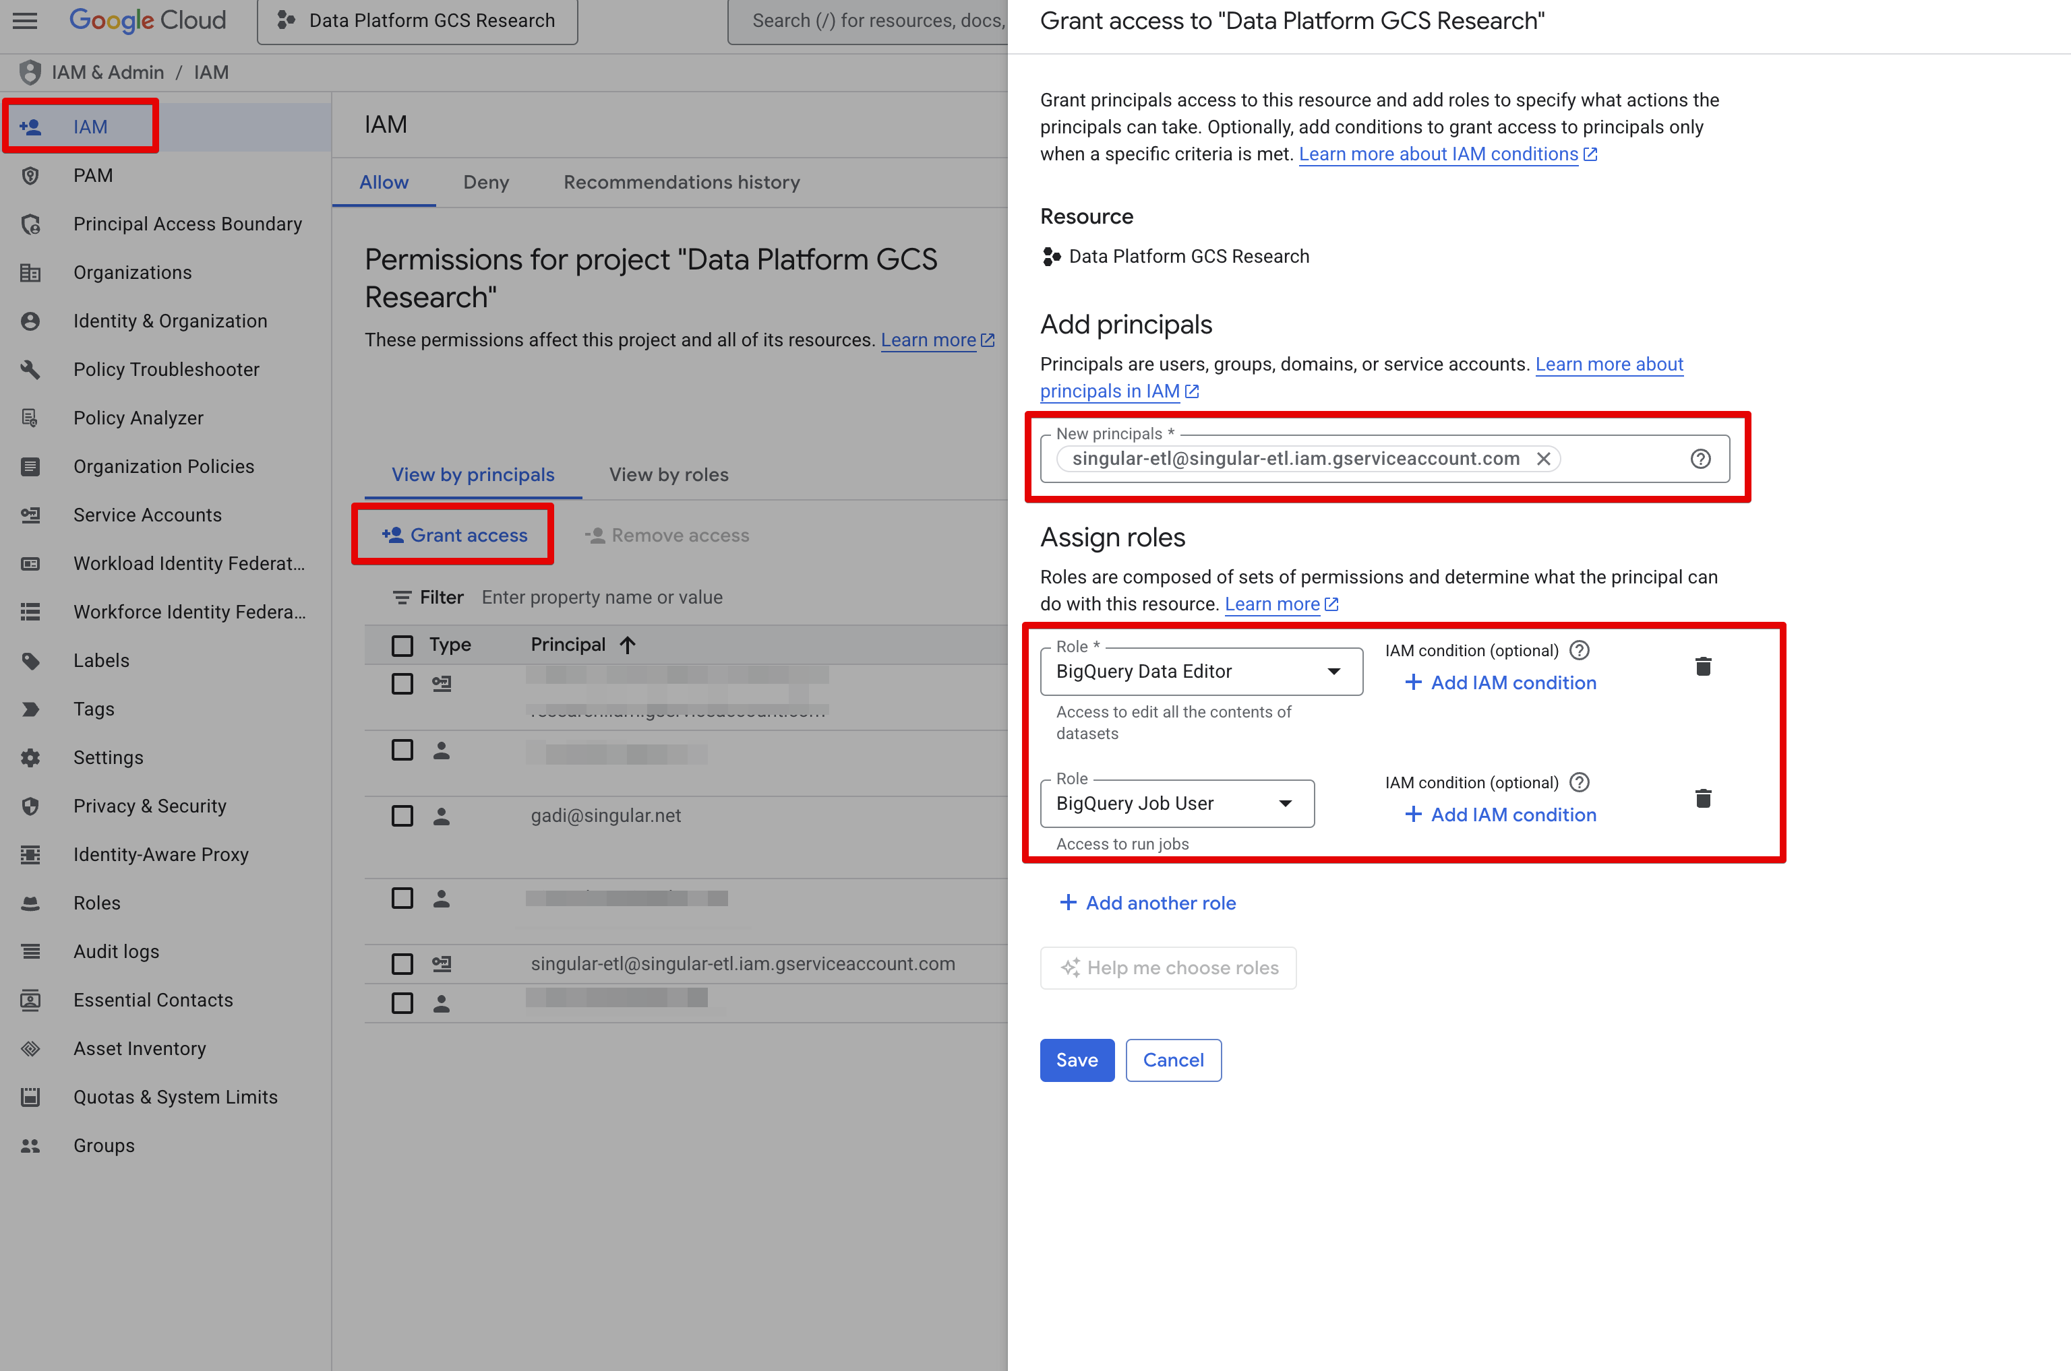Check the singular-etl service account row checkbox
The image size is (2071, 1371).
point(402,965)
